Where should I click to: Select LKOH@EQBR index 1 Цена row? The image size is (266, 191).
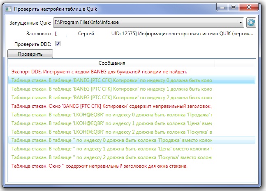coord(132,123)
